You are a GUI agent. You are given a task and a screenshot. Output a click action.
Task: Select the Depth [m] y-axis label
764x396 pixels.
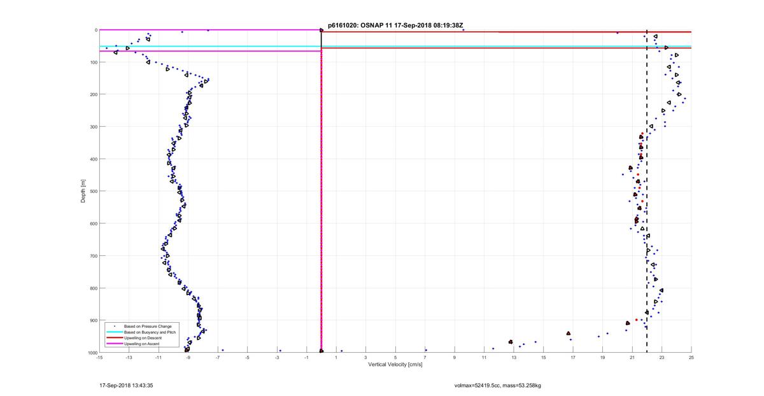point(83,191)
